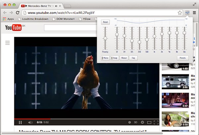
Task: Click the YouTube search field
Action: (71, 28)
